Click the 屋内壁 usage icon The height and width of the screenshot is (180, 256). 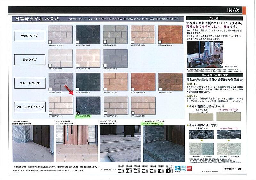tap(121, 171)
